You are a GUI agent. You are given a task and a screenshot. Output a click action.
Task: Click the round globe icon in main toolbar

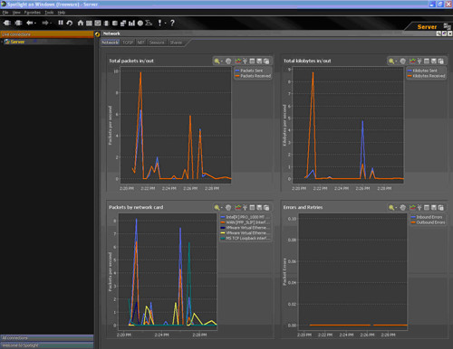point(140,23)
